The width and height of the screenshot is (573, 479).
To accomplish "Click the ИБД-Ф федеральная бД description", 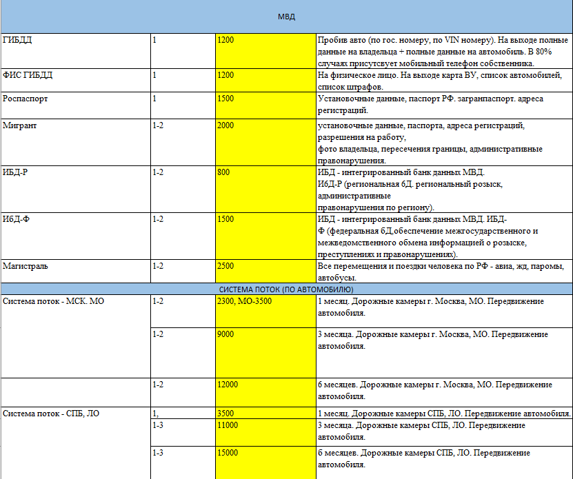I will tap(444, 236).
